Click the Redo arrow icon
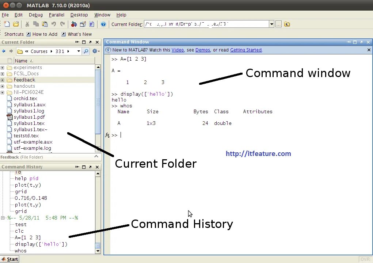The height and width of the screenshot is (263, 373). (x=62, y=24)
